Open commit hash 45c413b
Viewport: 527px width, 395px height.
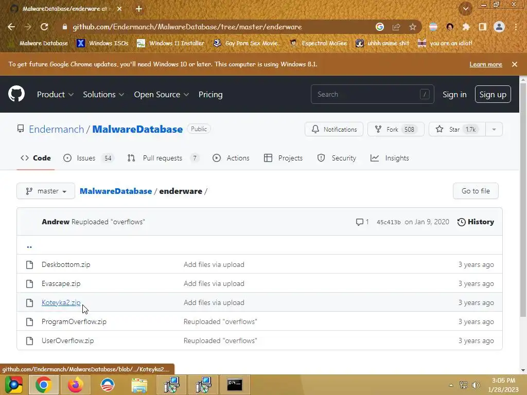point(389,222)
